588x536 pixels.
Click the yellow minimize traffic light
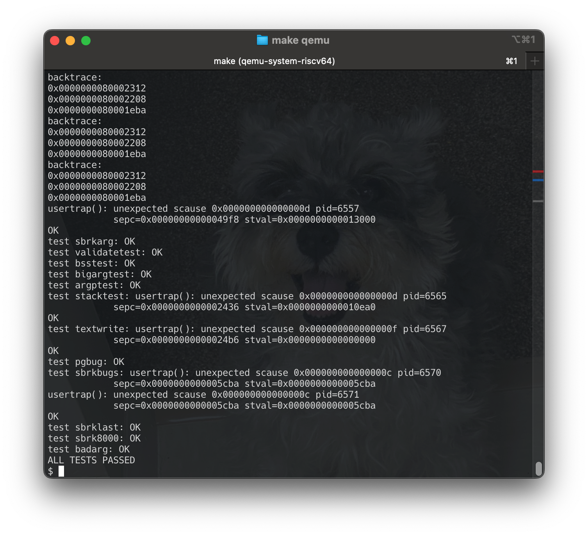70,40
